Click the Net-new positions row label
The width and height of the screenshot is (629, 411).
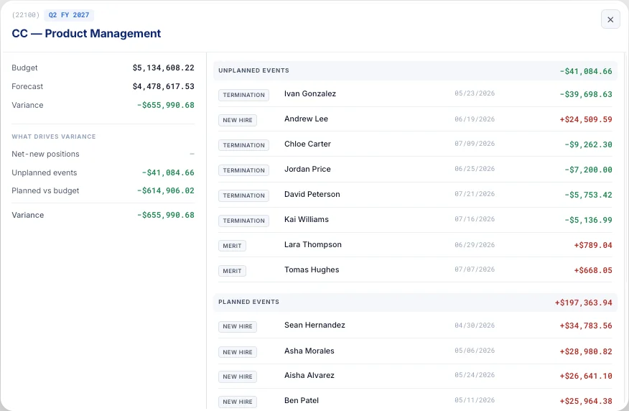pyautogui.click(x=45, y=154)
